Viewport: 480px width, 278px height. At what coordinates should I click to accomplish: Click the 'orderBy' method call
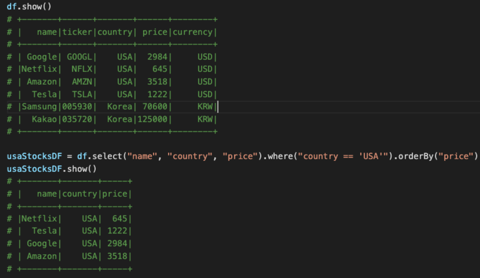pos(416,156)
